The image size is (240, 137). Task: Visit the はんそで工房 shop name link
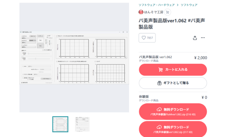[154, 12]
